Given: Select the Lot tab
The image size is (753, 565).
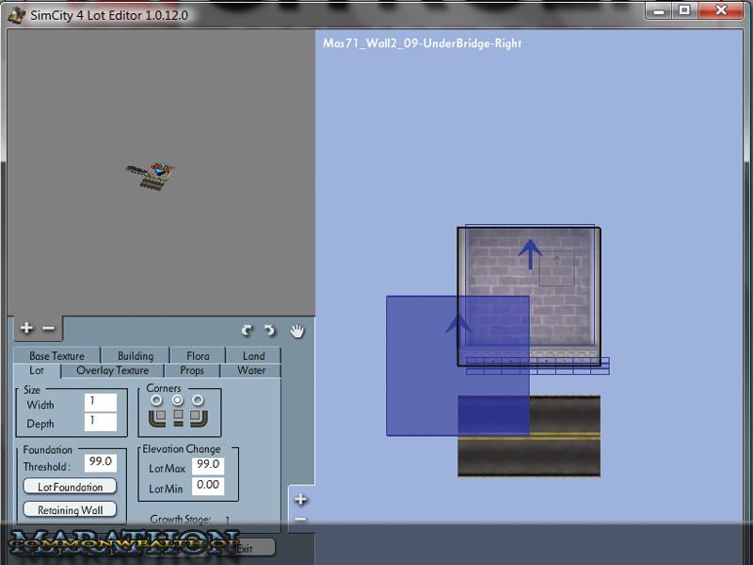Looking at the screenshot, I should pyautogui.click(x=37, y=370).
